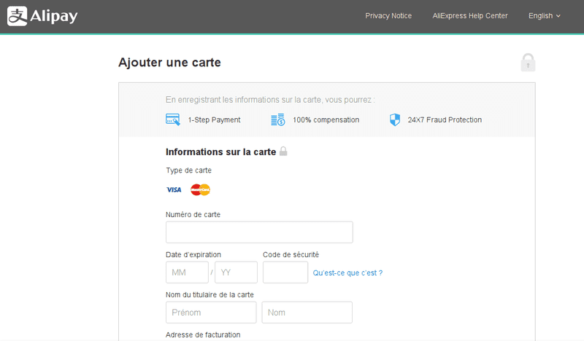Screen dimensions: 584x341
Task: Click the Ajouter une carte heading
Action: point(169,63)
